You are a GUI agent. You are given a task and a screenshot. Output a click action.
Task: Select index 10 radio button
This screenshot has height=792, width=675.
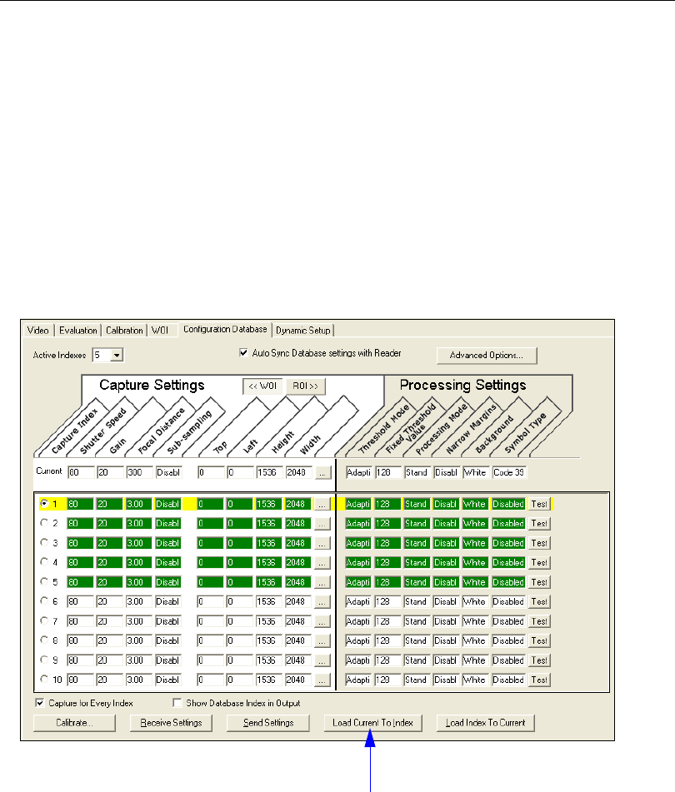pyautogui.click(x=44, y=680)
